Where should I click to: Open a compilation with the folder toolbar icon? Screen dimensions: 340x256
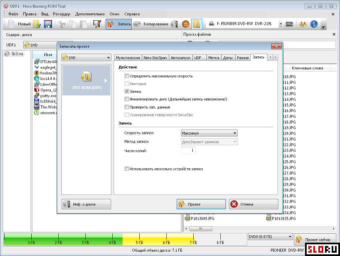pyautogui.click(x=37, y=24)
